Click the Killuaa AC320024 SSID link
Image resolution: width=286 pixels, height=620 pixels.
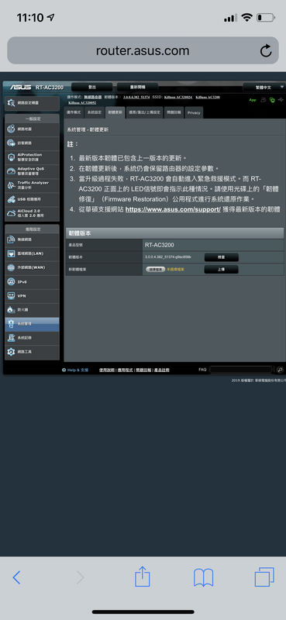(178, 97)
